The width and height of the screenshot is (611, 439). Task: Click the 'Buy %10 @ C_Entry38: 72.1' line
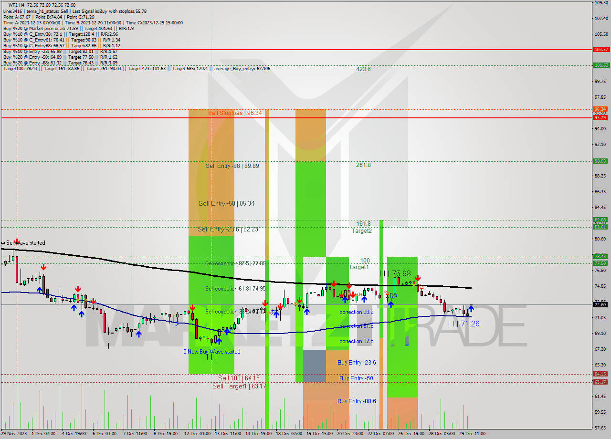(x=61, y=34)
